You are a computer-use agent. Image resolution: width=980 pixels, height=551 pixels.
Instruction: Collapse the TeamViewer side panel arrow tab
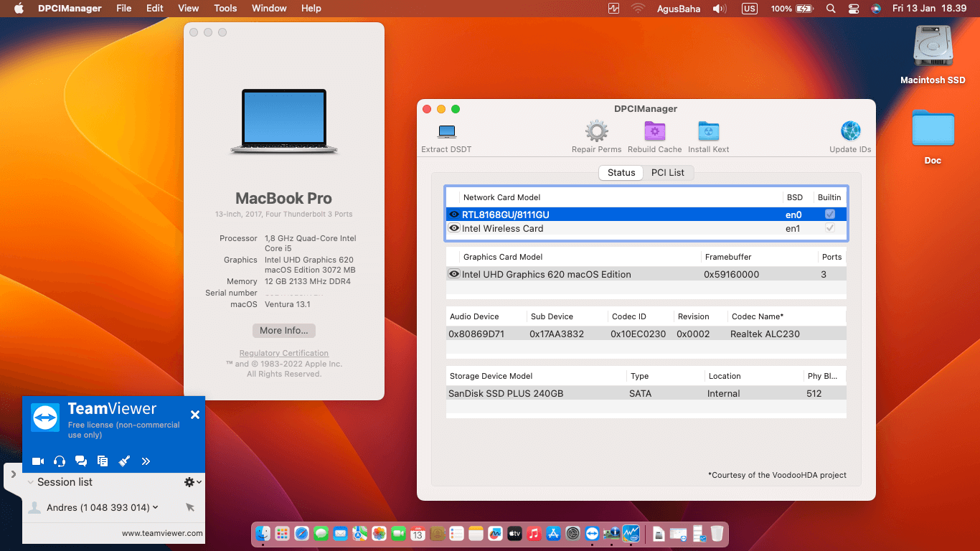tap(14, 475)
